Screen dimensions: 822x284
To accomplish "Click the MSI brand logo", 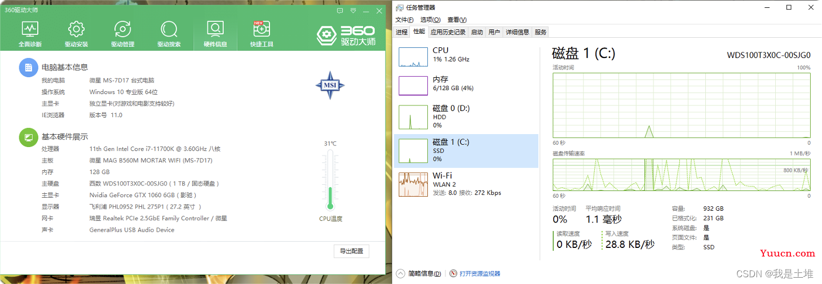I will coord(330,86).
